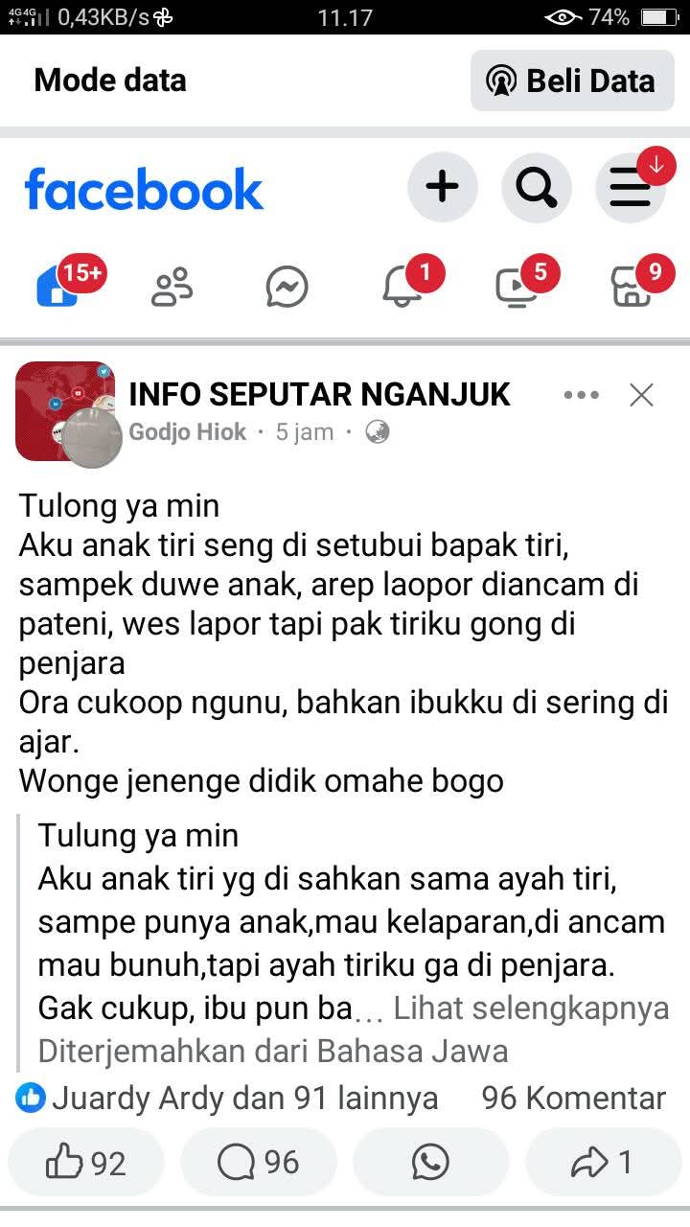
Task: Open the Friends tab
Action: point(172,287)
